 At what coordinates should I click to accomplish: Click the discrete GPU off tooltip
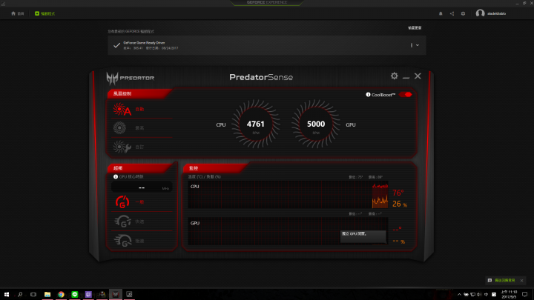[363, 236]
